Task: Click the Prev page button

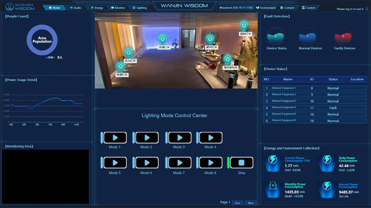Action: coord(237,203)
